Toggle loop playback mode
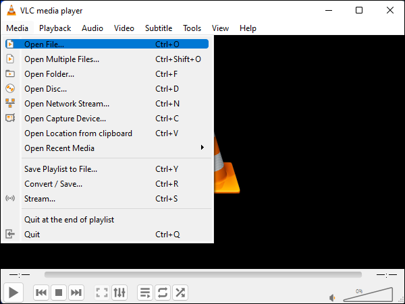The height and width of the screenshot is (304, 405). (x=163, y=293)
